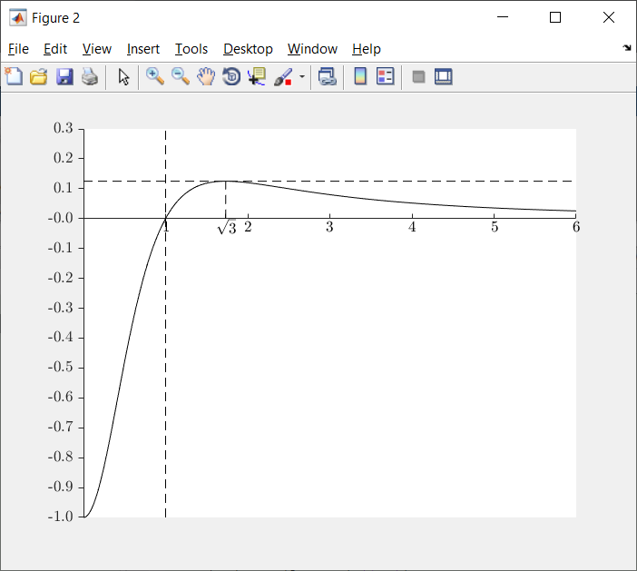Click the -0.8 y-axis tick label

pos(60,457)
